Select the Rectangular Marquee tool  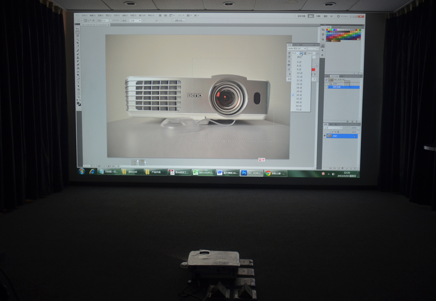click(77, 32)
